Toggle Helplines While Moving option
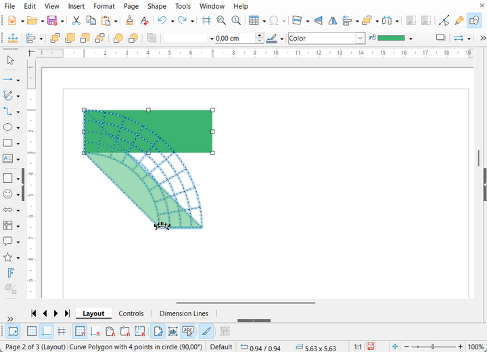Image resolution: width=487 pixels, height=352 pixels. click(62, 331)
